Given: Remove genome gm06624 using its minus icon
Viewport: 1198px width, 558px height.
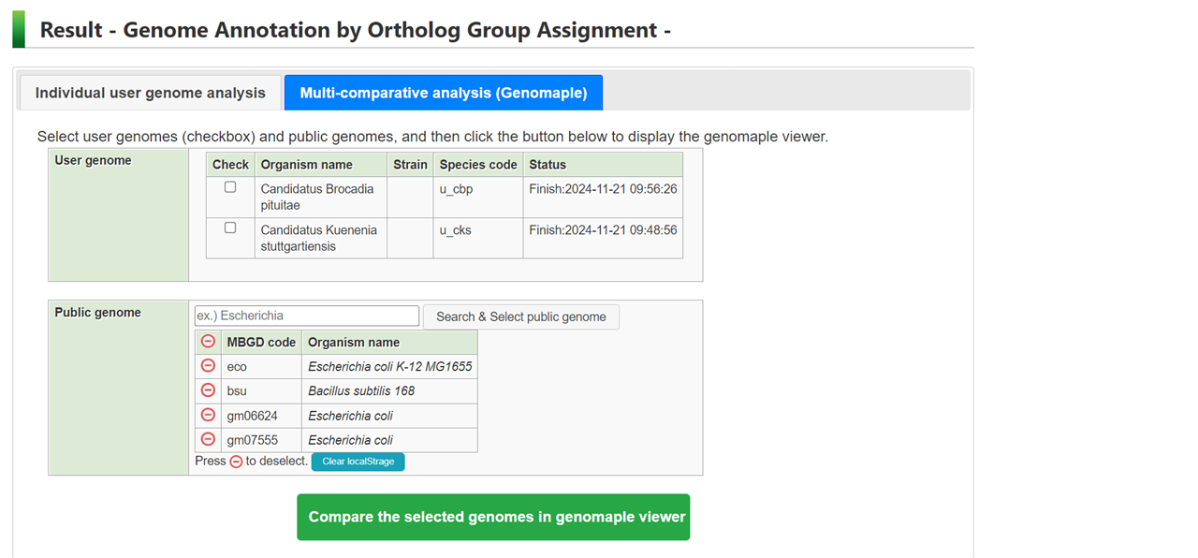Looking at the screenshot, I should click(x=208, y=415).
